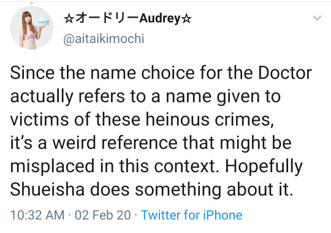331x233 pixels.
Task: Open Audrey's circular profile avatar
Action: 31,28
